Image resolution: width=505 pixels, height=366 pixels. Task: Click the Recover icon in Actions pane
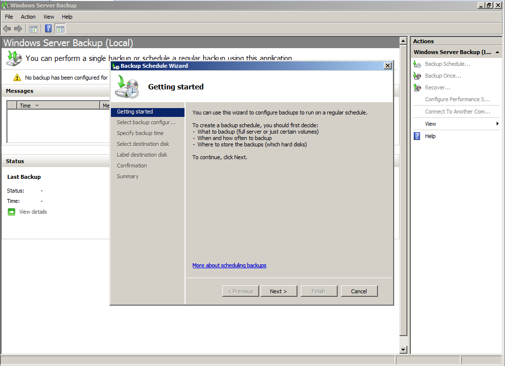417,88
